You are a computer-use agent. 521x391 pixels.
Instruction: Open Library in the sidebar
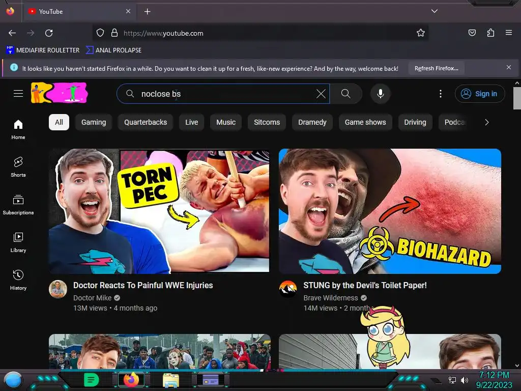pos(18,243)
